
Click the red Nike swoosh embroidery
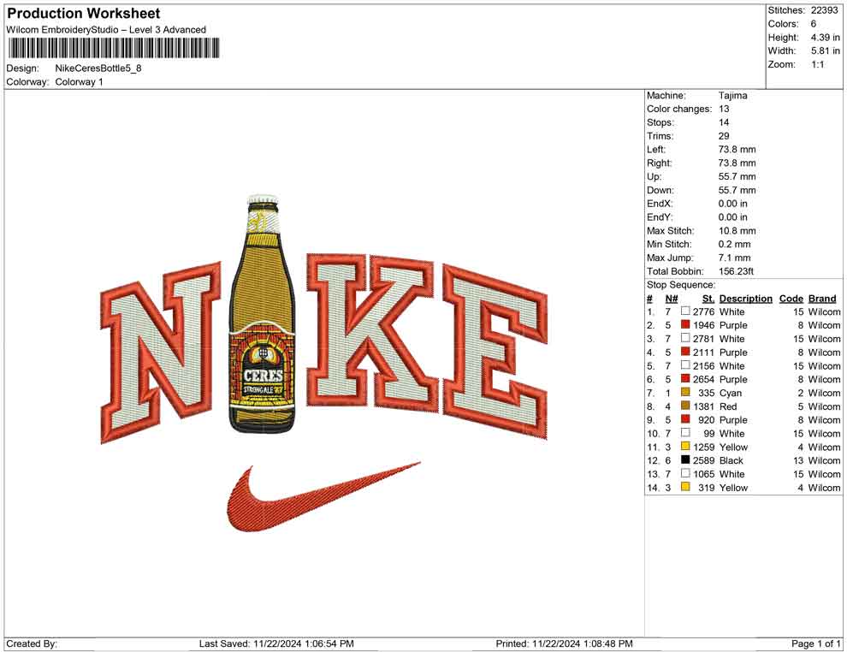(x=322, y=496)
